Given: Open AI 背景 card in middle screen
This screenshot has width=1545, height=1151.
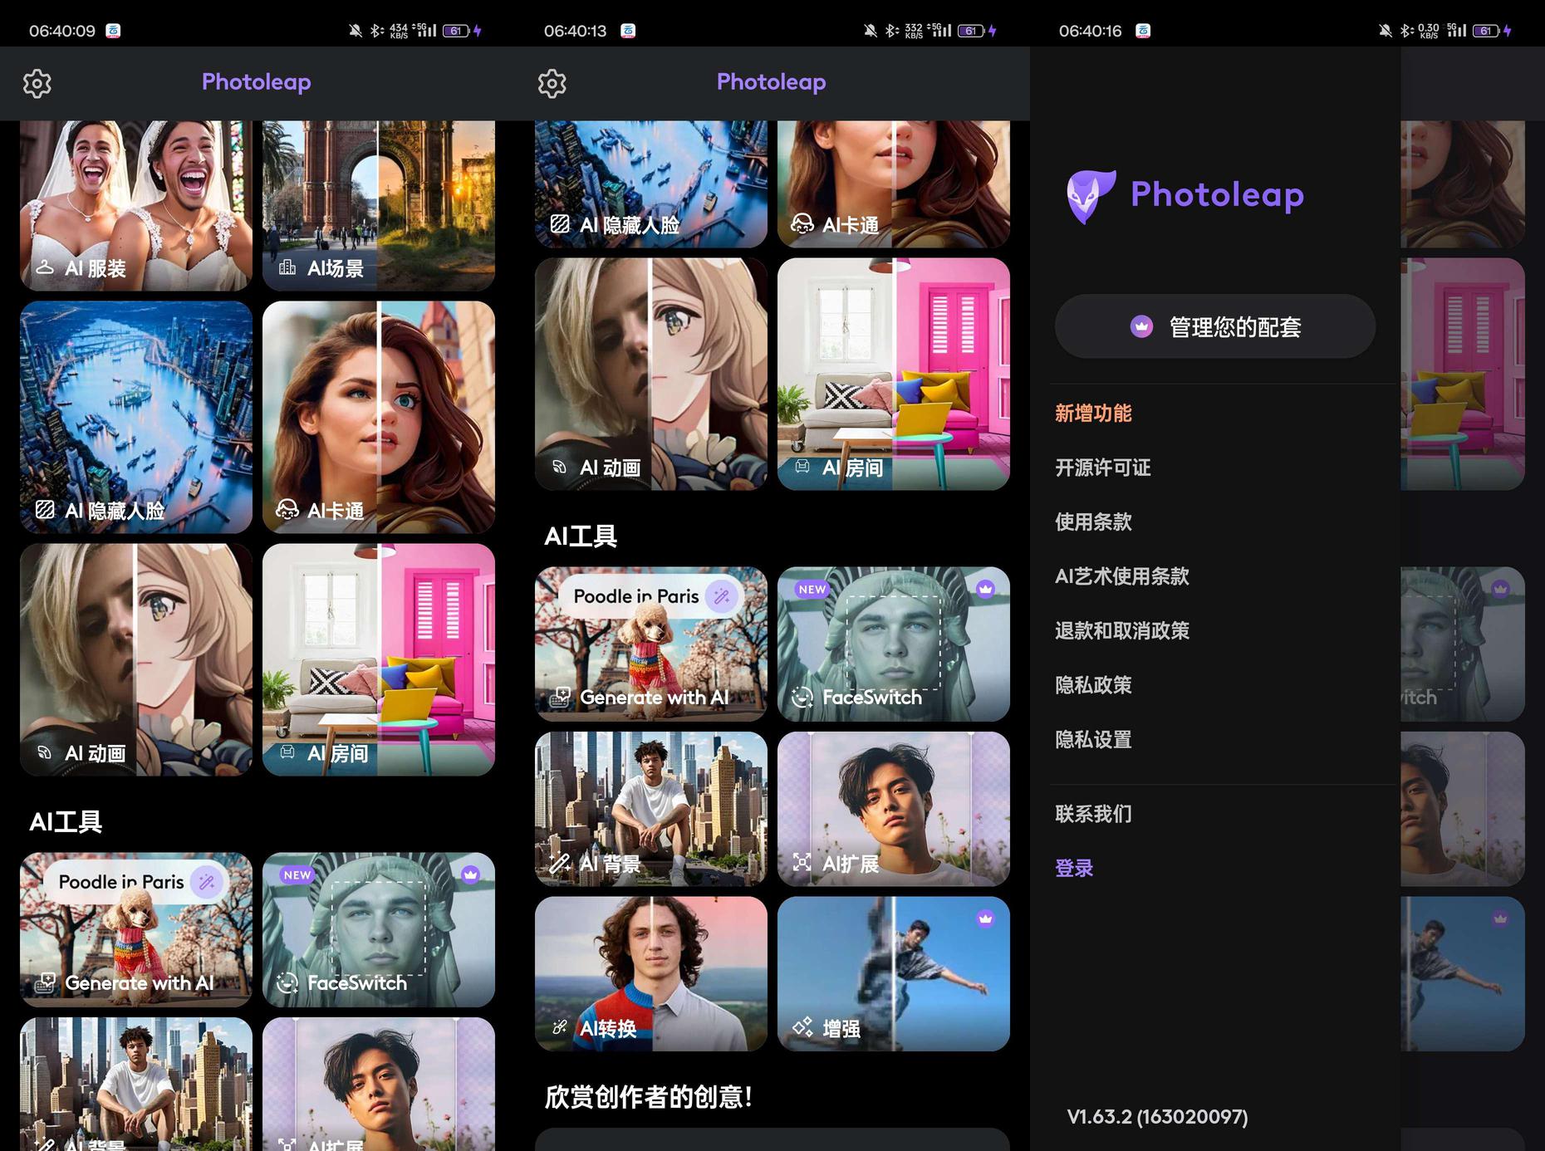Looking at the screenshot, I should coord(651,809).
